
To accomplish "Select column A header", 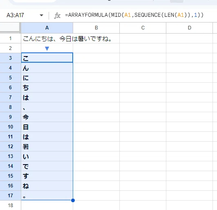I will (47, 28).
